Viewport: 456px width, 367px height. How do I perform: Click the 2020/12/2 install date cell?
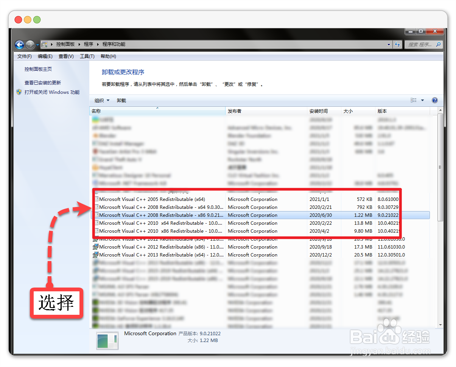pyautogui.click(x=321, y=255)
